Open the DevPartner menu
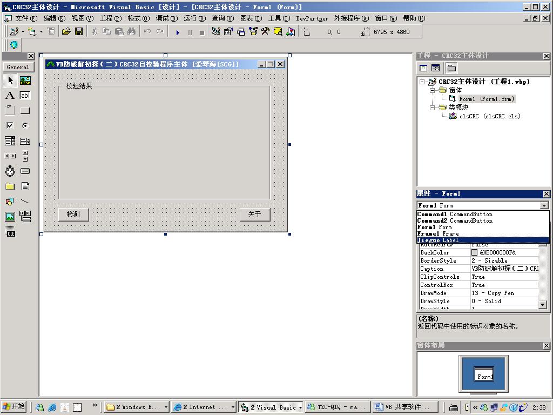The height and width of the screenshot is (415, 553). (312, 18)
